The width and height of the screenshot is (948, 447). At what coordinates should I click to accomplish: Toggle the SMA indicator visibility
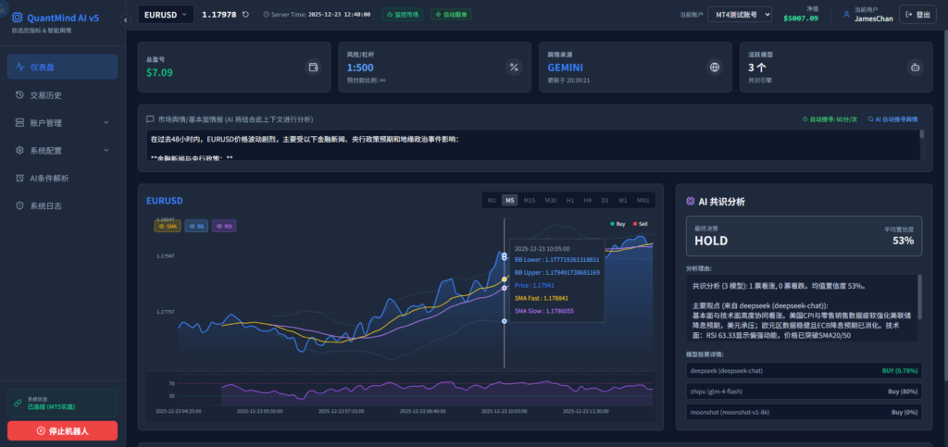pos(167,226)
